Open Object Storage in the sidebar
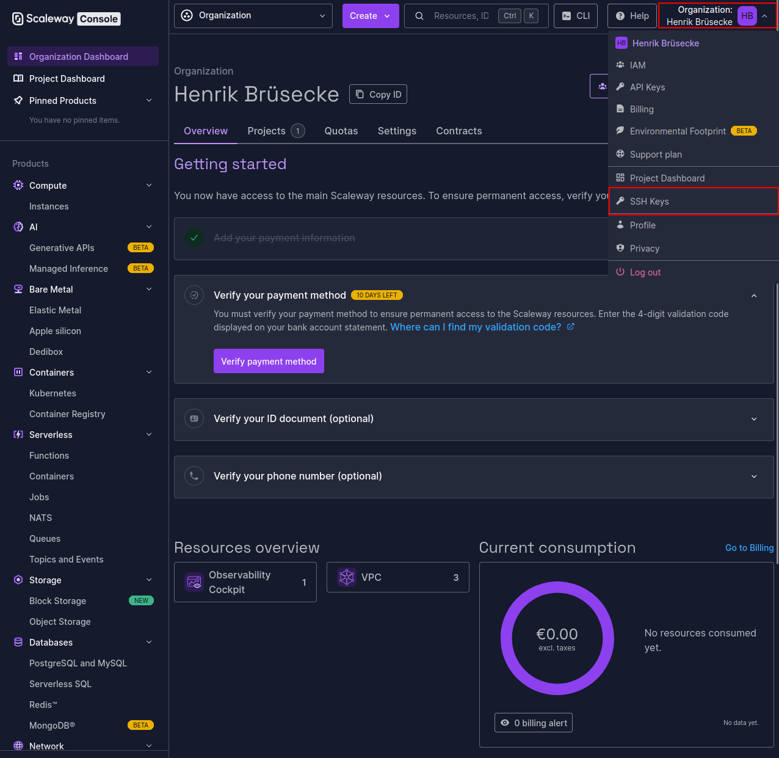 [x=60, y=621]
